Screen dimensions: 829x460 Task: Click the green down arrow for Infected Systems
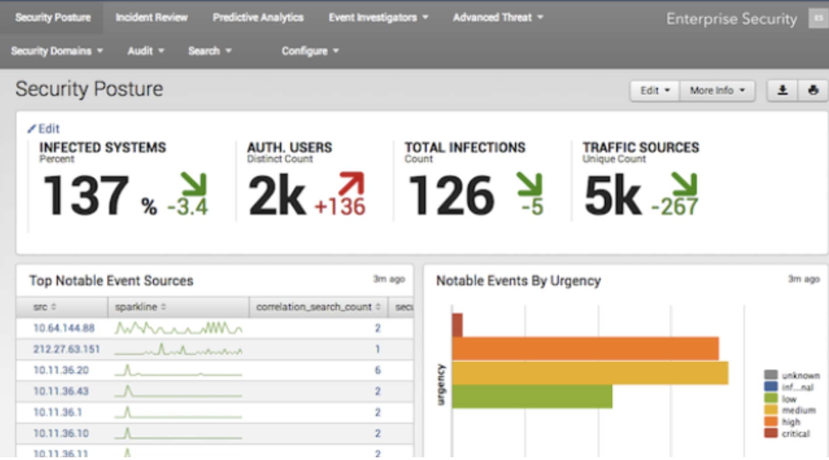coord(194,184)
